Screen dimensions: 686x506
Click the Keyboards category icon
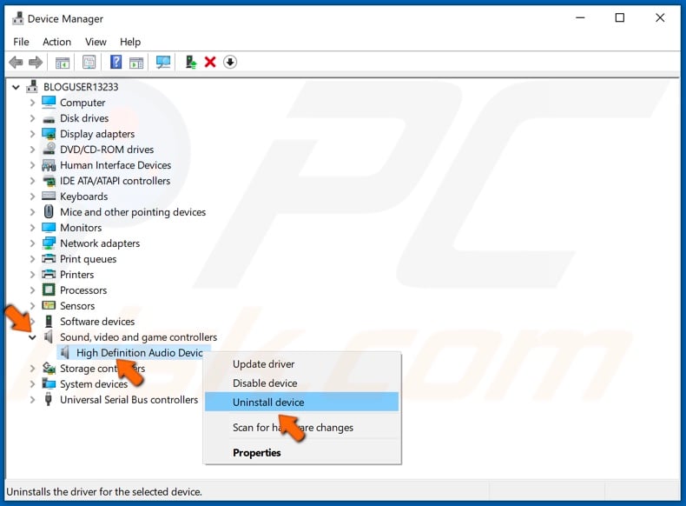[x=49, y=196]
